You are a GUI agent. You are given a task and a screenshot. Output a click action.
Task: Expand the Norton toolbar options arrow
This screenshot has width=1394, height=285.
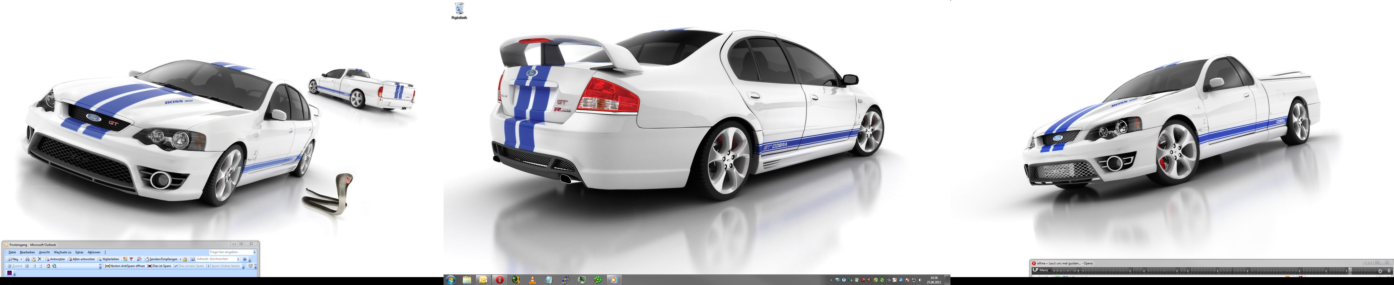coord(244,267)
